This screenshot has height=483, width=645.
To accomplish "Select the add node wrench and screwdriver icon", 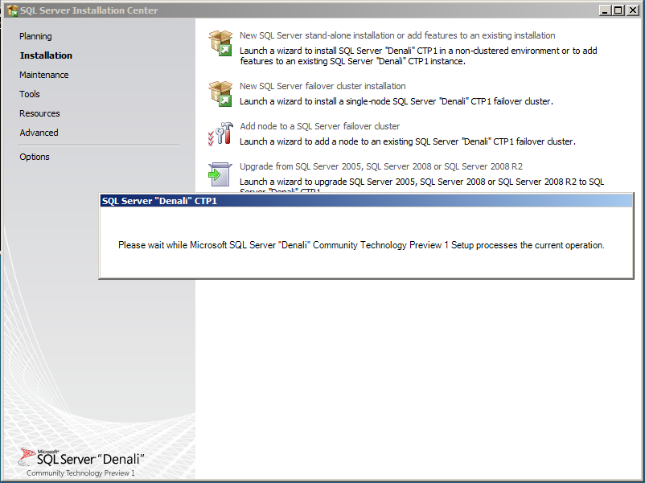I will tap(220, 133).
